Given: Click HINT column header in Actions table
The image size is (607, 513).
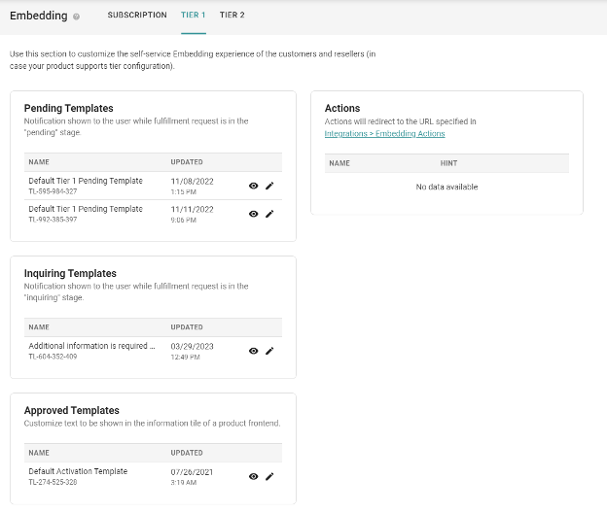Looking at the screenshot, I should click(x=448, y=163).
